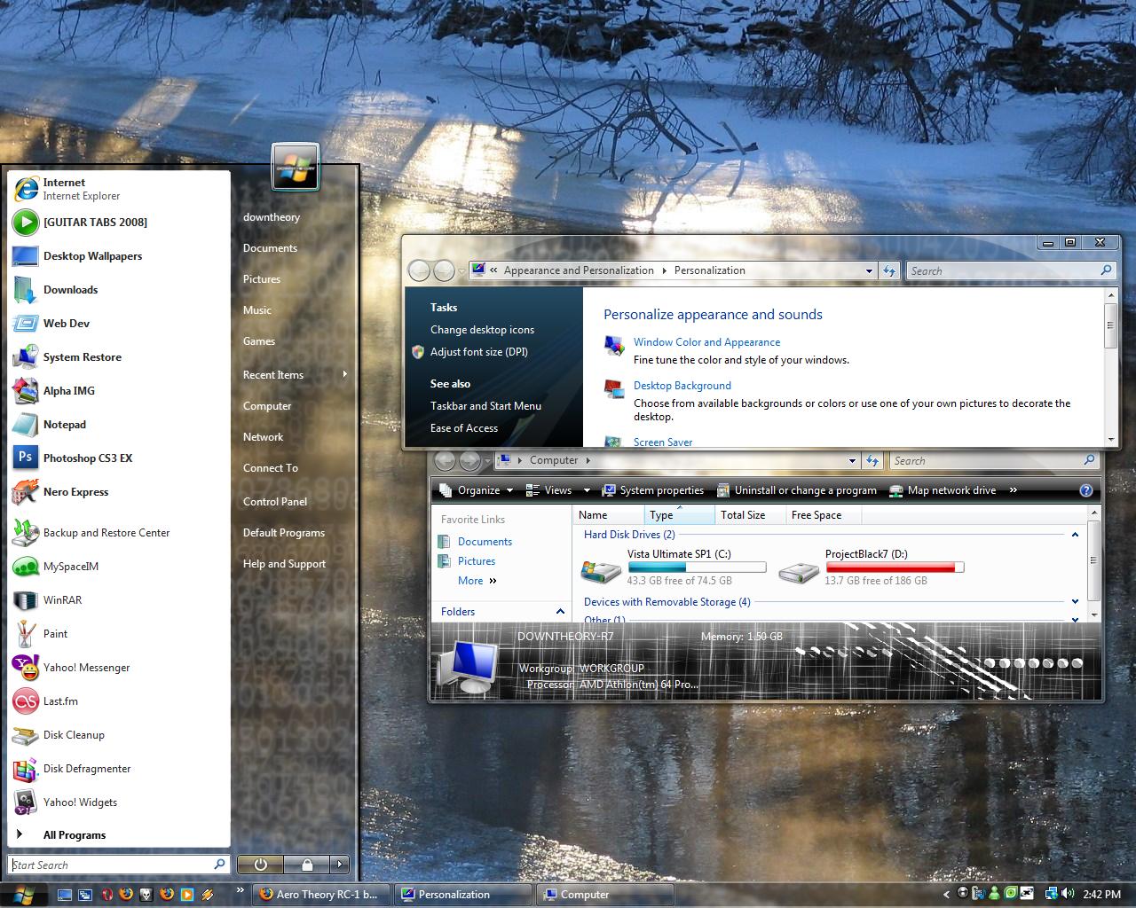Viewport: 1136px width, 908px height.
Task: Click the Opera quick launch icon
Action: point(107,895)
